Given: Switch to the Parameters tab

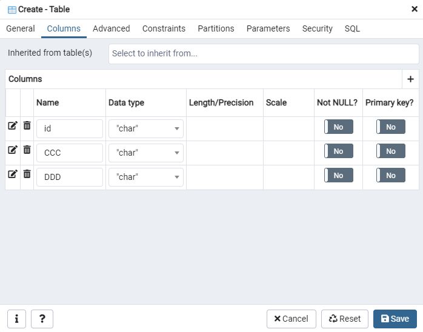Looking at the screenshot, I should 268,28.
